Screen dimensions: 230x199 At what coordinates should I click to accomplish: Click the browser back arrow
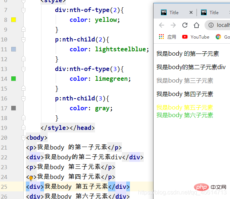pos(162,25)
